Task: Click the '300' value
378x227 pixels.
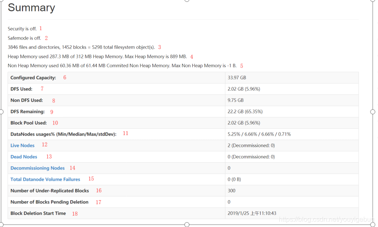Action: [231, 190]
